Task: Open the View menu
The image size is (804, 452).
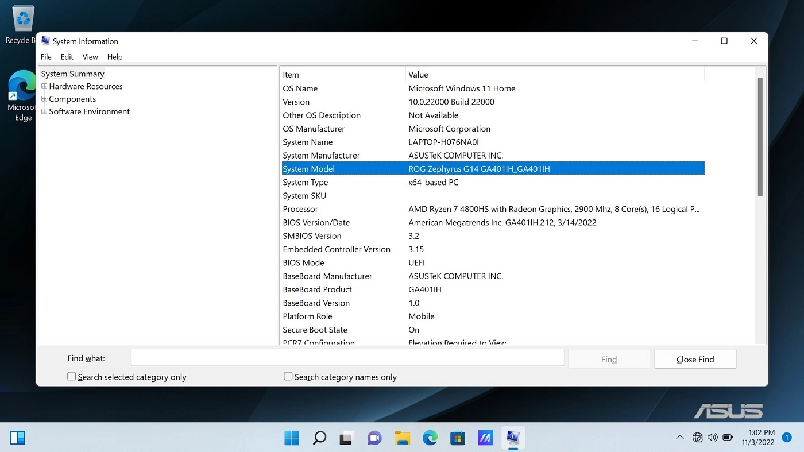Action: click(x=90, y=57)
